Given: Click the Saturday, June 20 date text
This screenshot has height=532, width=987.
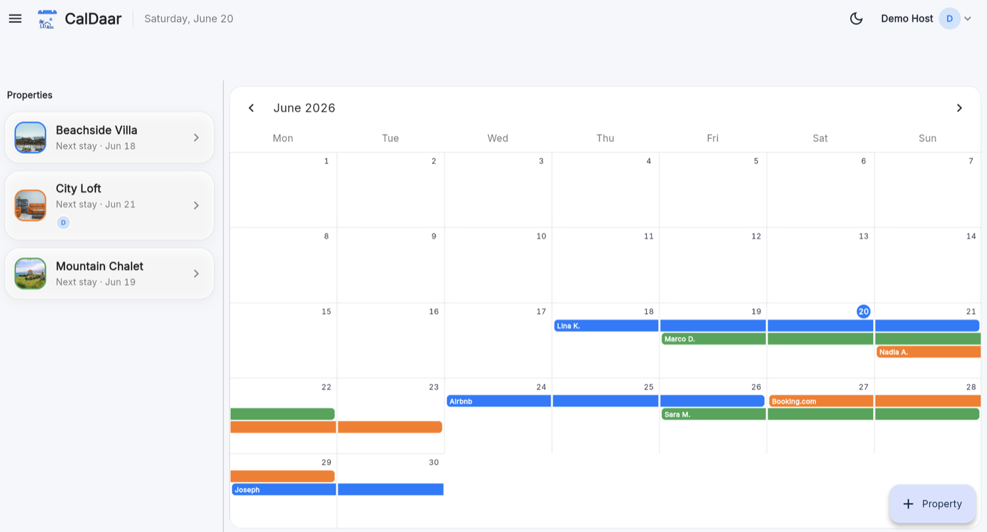Looking at the screenshot, I should click(189, 18).
